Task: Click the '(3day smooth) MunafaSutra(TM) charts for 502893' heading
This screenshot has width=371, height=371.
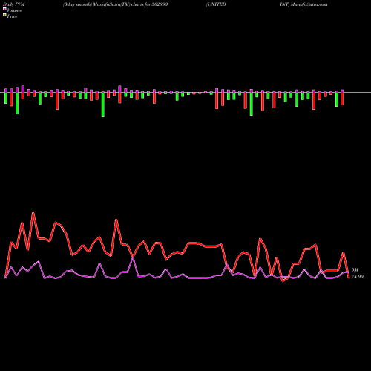Action: pyautogui.click(x=115, y=4)
